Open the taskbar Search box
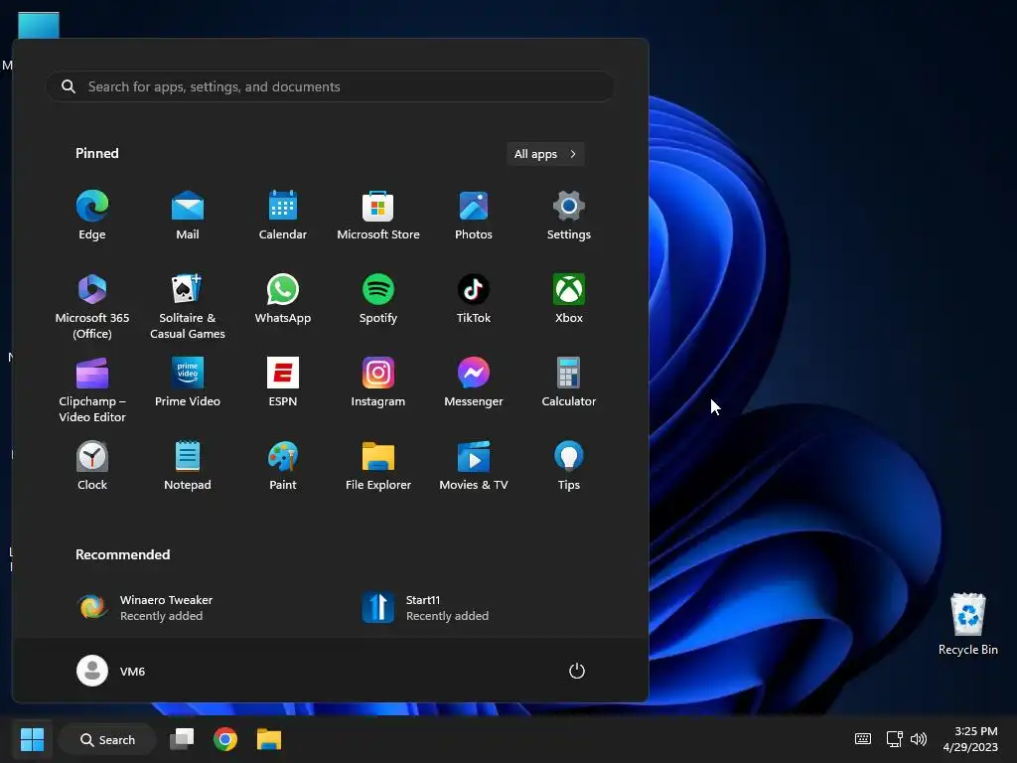Image resolution: width=1017 pixels, height=763 pixels. tap(107, 739)
